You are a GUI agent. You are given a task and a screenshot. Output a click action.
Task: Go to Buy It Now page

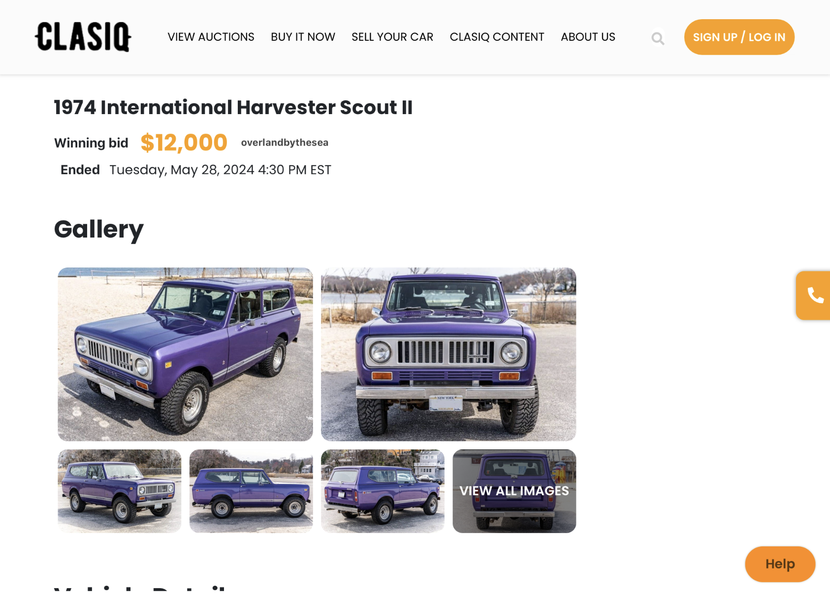tap(303, 37)
